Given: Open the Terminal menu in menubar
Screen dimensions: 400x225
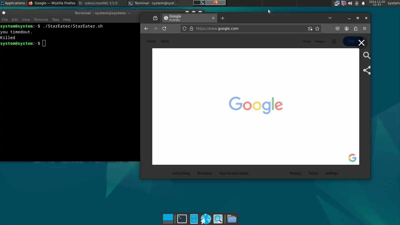Looking at the screenshot, I should (41, 19).
